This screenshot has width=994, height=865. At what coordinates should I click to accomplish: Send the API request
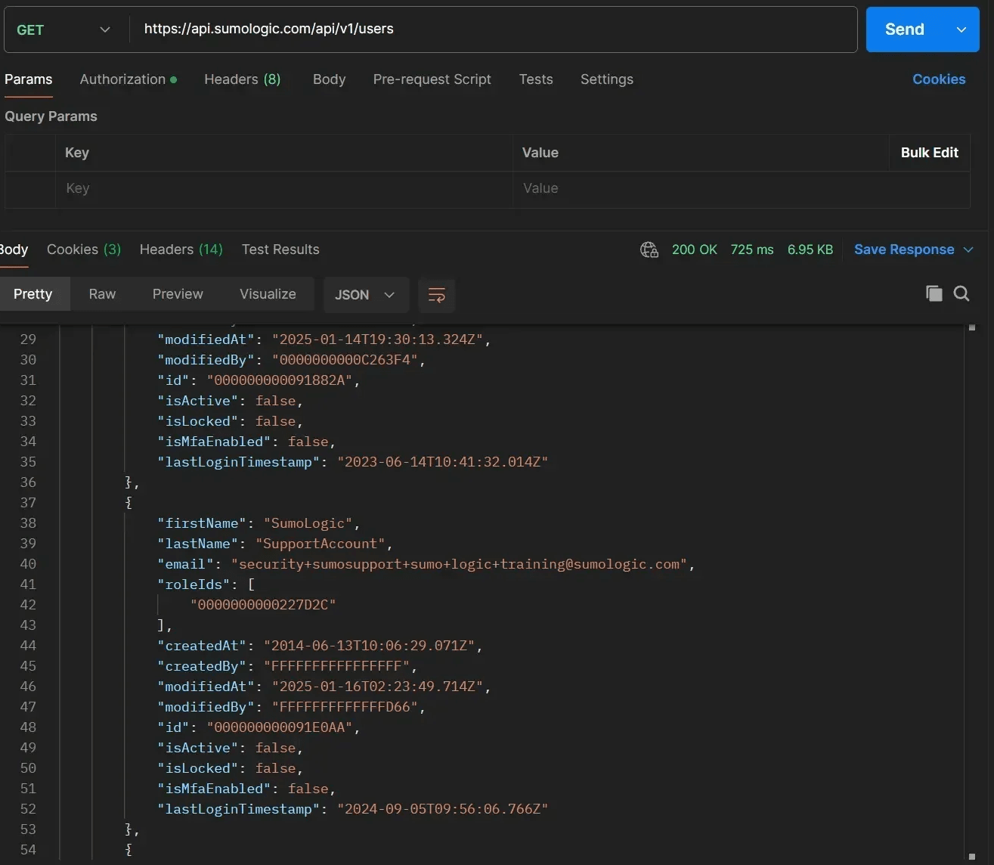click(903, 29)
